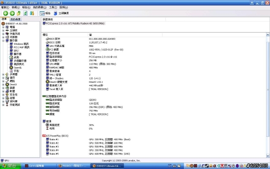Click the Up one level toolbar icon
Viewport: 270px width, 169px height.
19,13
